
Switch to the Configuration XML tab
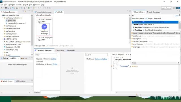(x=66, y=46)
